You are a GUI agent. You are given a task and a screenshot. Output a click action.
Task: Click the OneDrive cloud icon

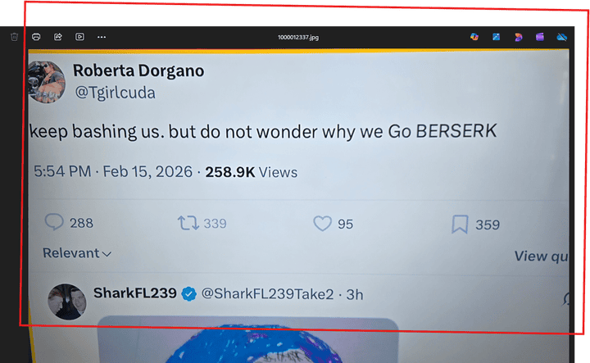(562, 37)
